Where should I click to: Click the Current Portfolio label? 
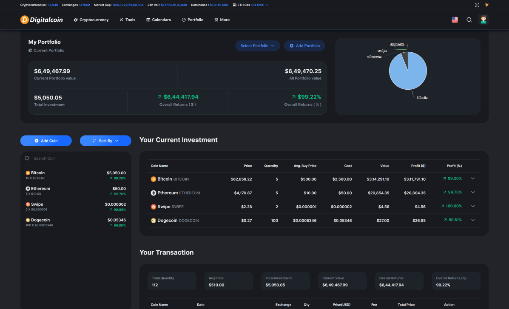pyautogui.click(x=49, y=50)
